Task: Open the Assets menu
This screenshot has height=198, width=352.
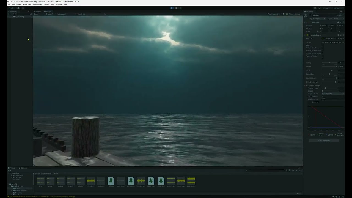Action: coord(19,4)
